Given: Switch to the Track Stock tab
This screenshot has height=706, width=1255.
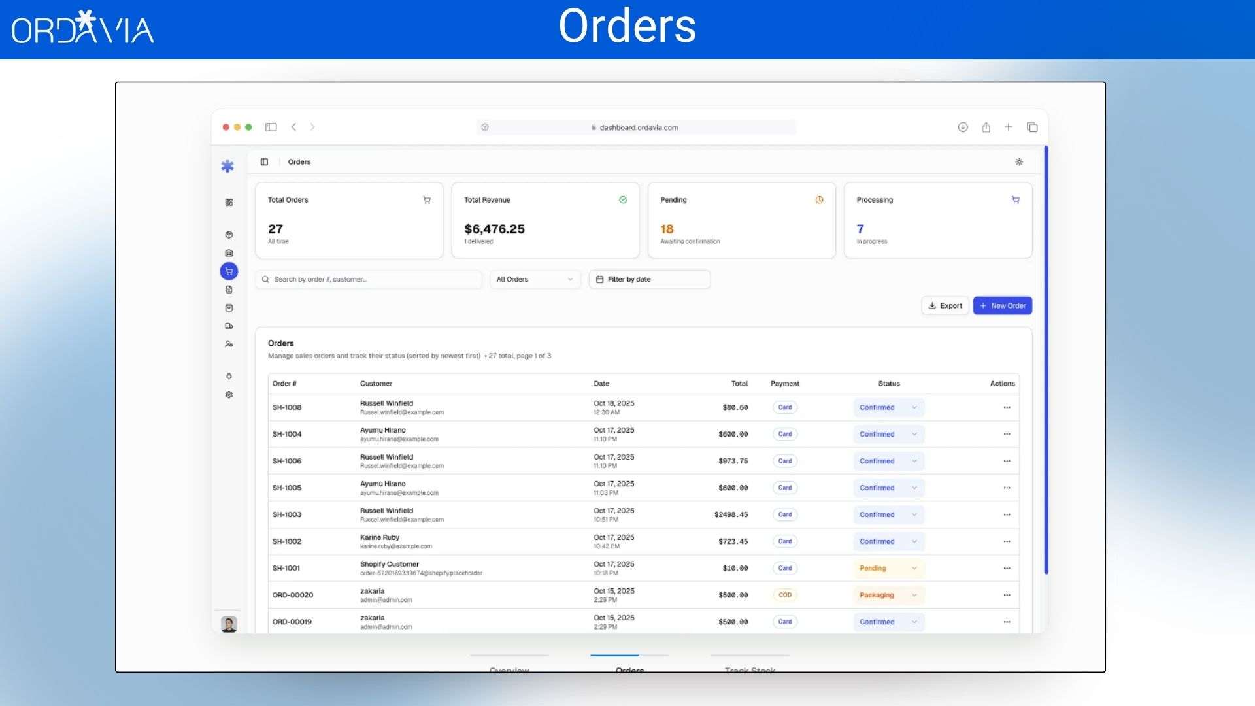Looking at the screenshot, I should 749,668.
